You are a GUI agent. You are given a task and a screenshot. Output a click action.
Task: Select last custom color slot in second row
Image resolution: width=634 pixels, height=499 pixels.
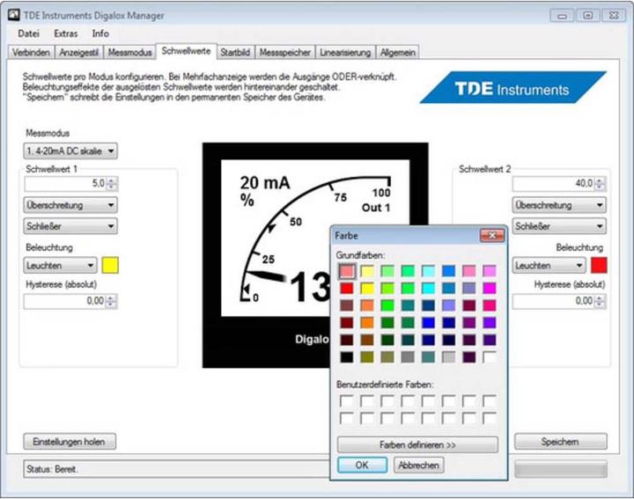tap(490, 418)
